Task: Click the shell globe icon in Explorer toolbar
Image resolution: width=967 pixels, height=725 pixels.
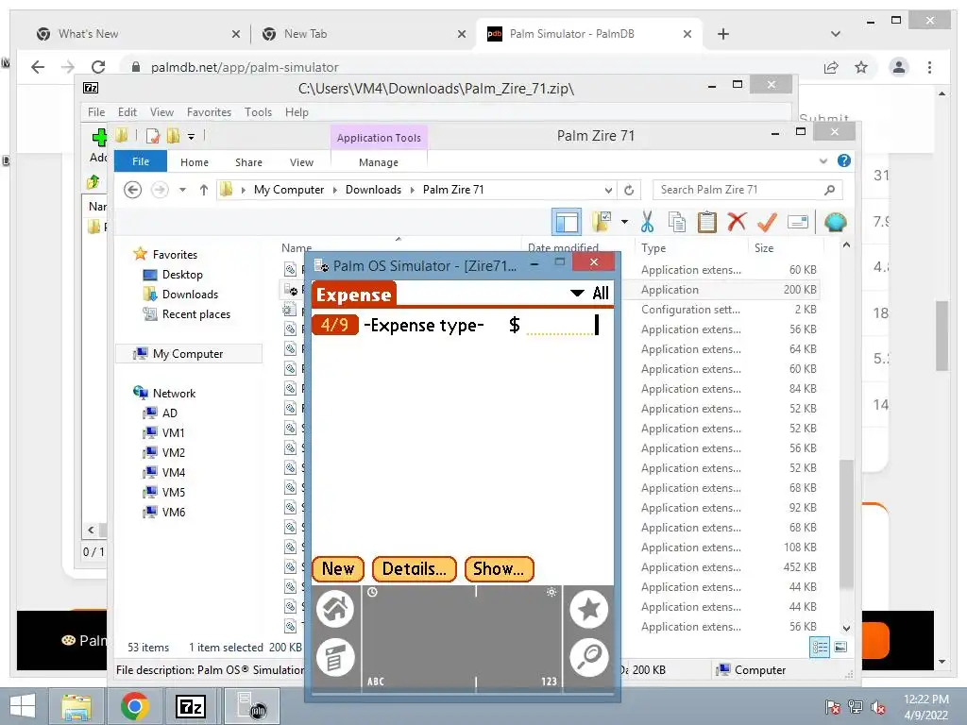Action: tap(835, 222)
